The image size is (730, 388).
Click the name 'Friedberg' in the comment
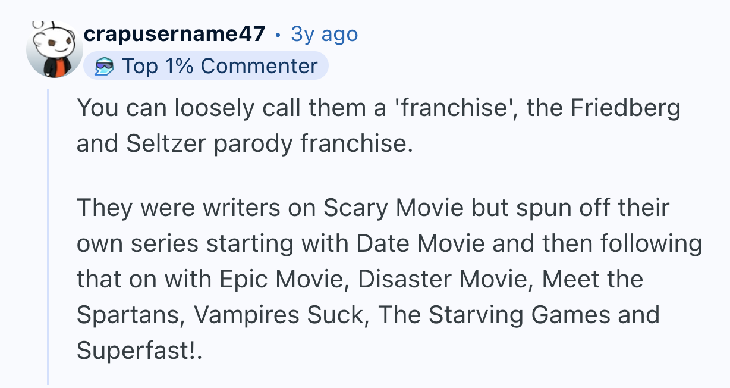[625, 109]
